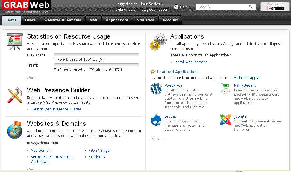Click the Applications gears icon

tap(158, 41)
